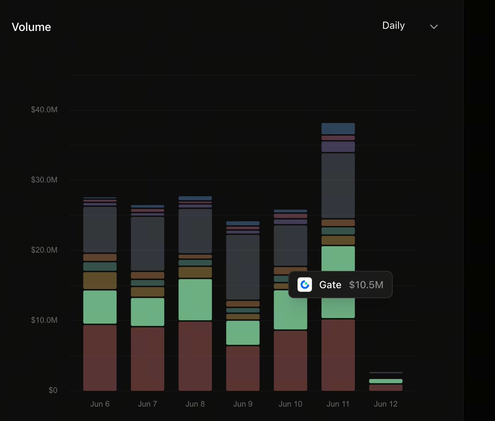Click the "$0" axis label
This screenshot has height=421, width=495.
tap(53, 390)
